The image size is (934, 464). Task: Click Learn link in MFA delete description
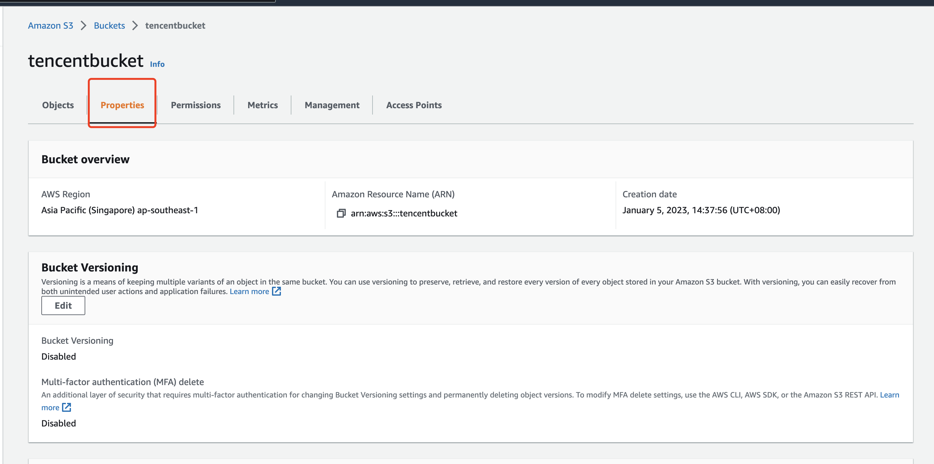click(x=889, y=395)
